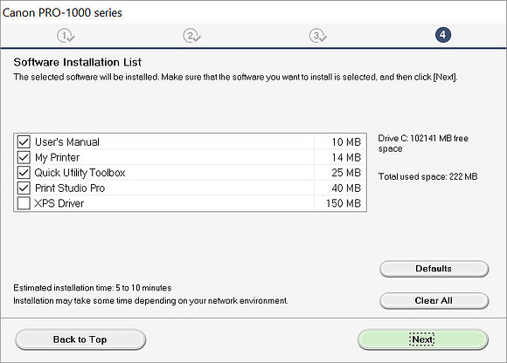Click the completed step 1 indicator
The width and height of the screenshot is (507, 363).
pyautogui.click(x=66, y=36)
